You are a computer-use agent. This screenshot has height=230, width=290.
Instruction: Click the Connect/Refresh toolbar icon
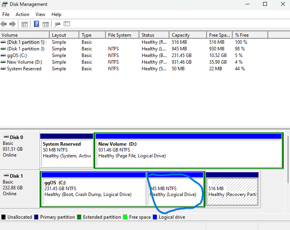57,24
